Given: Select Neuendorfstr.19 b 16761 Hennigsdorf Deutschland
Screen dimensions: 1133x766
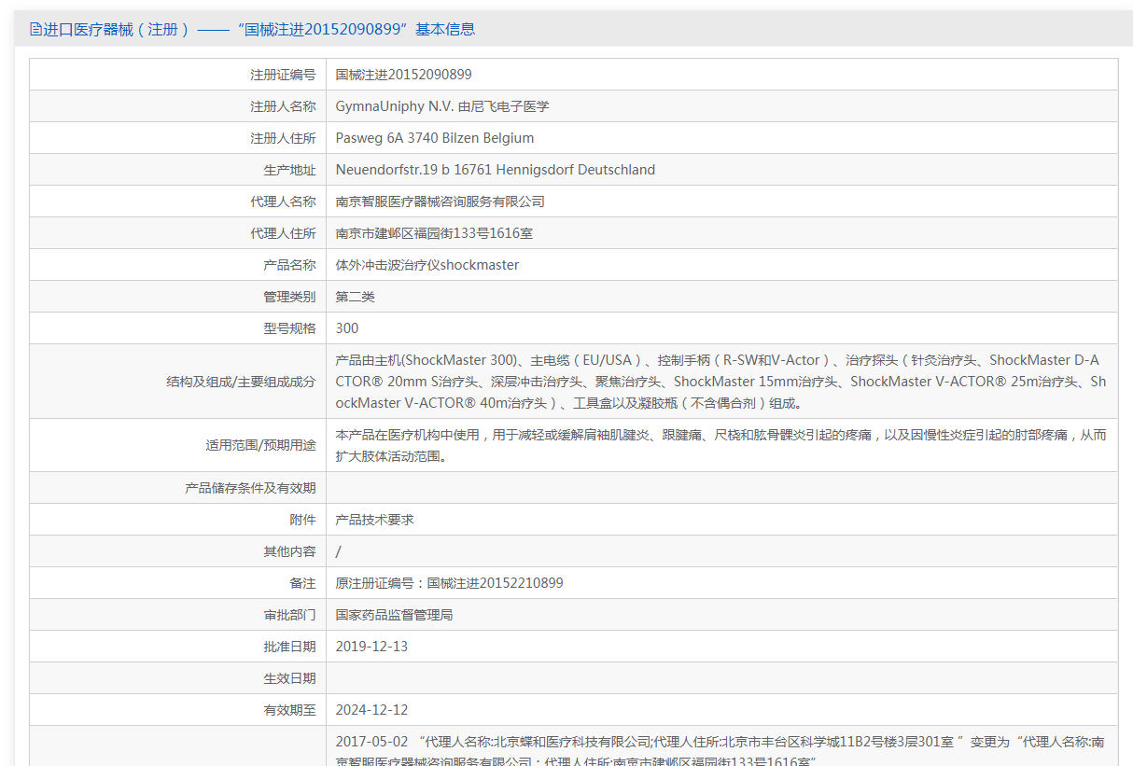Looking at the screenshot, I should (x=496, y=170).
